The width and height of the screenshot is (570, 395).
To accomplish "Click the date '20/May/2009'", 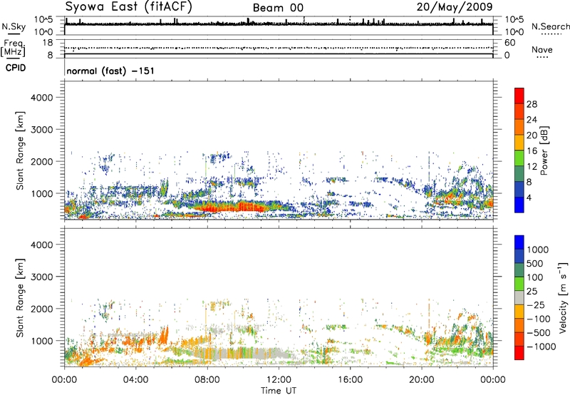I will [x=455, y=6].
